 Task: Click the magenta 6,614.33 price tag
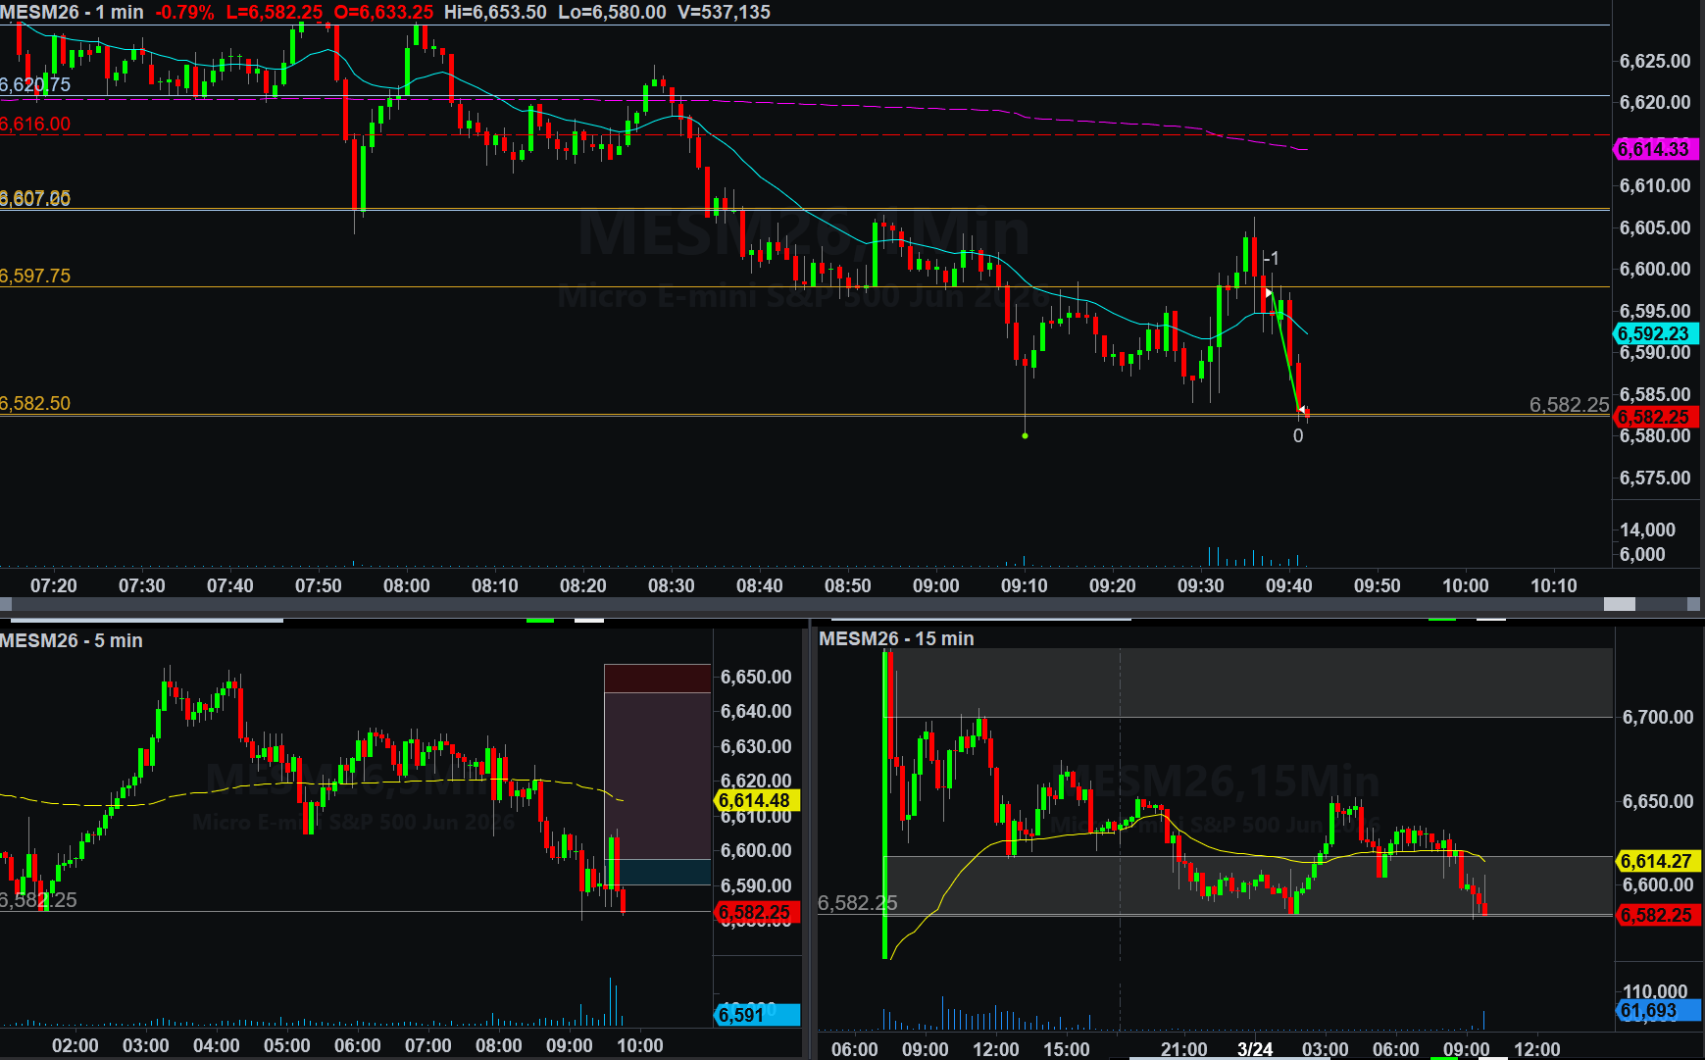point(1655,149)
